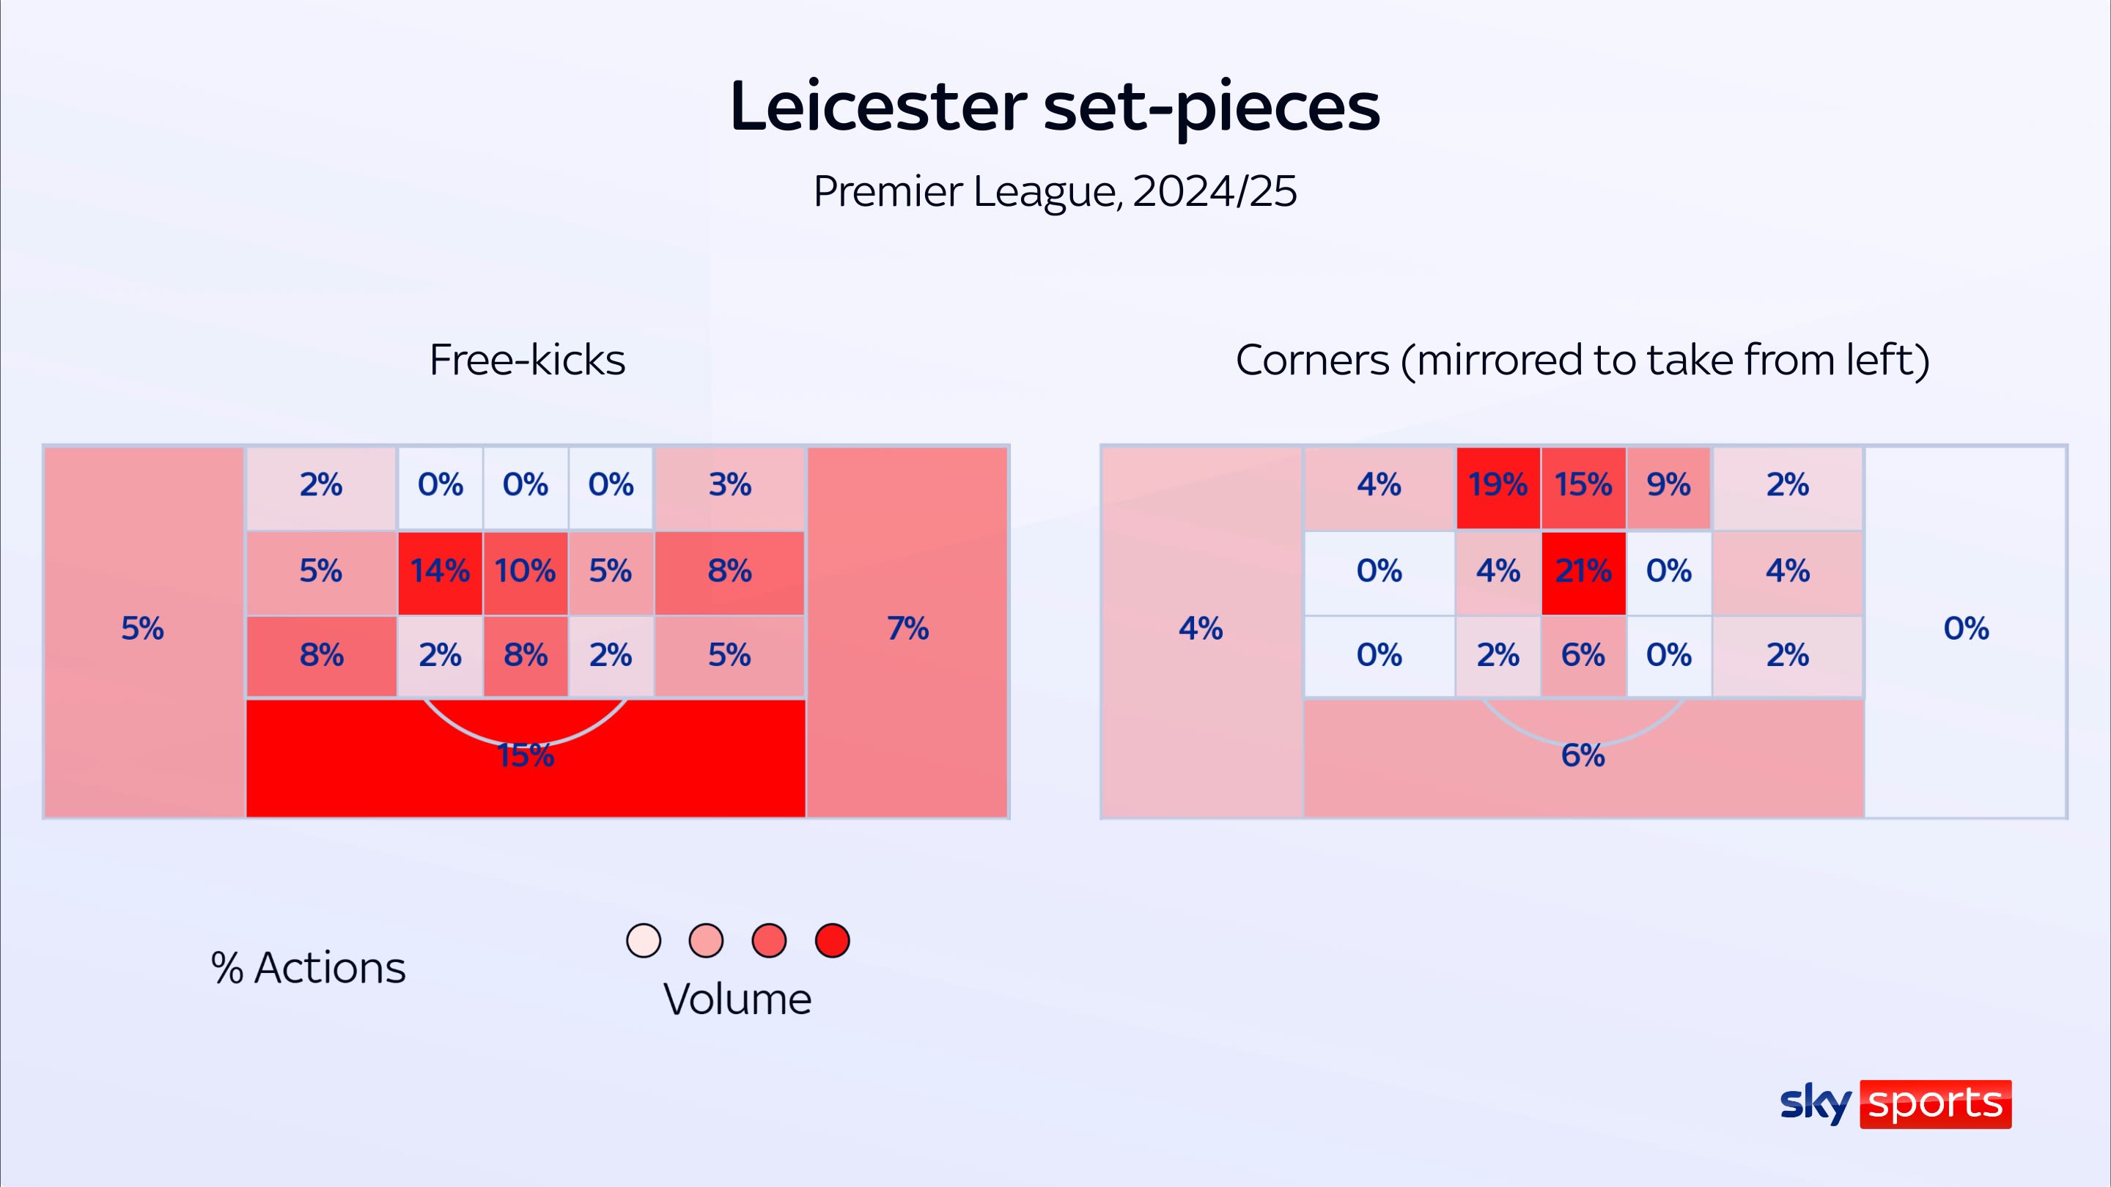
Task: Click the Corners mirrored chart heading
Action: point(1583,360)
